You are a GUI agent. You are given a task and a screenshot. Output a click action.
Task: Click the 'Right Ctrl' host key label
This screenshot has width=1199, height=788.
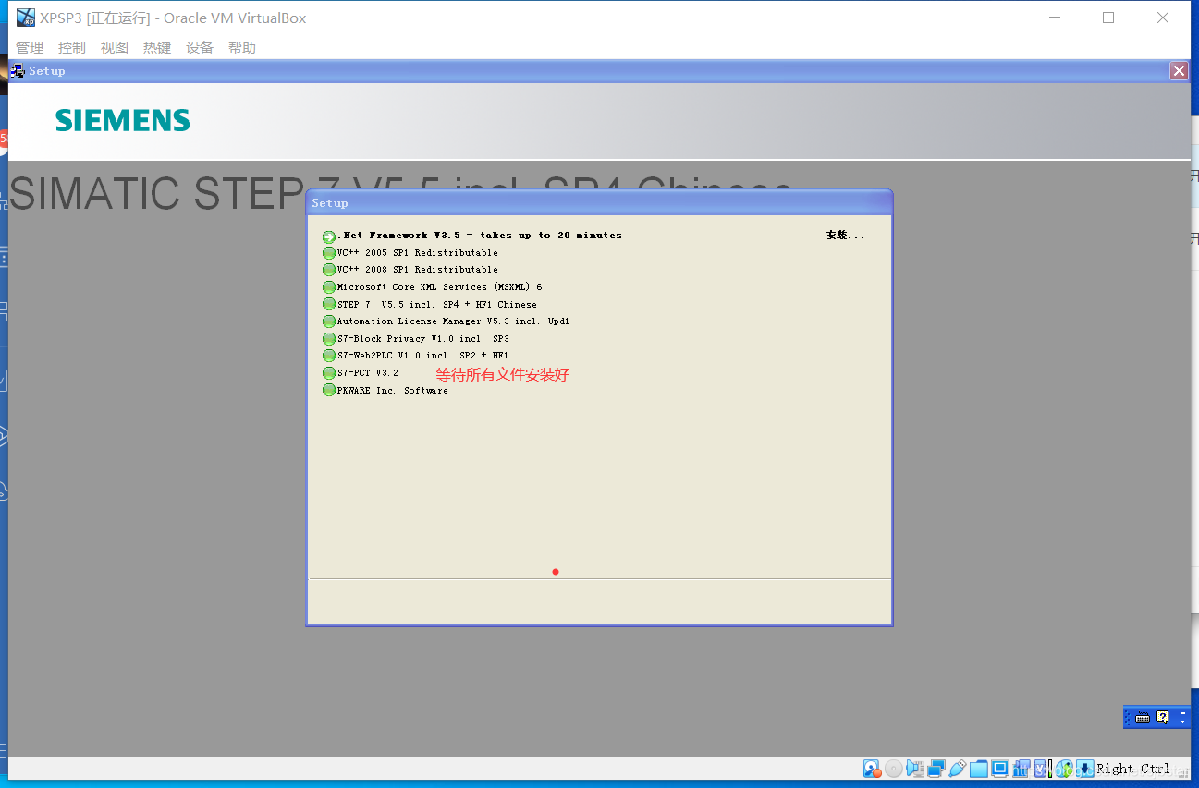click(1133, 769)
